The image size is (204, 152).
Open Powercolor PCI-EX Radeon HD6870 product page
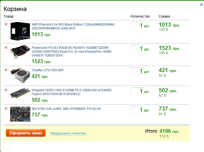point(72,51)
